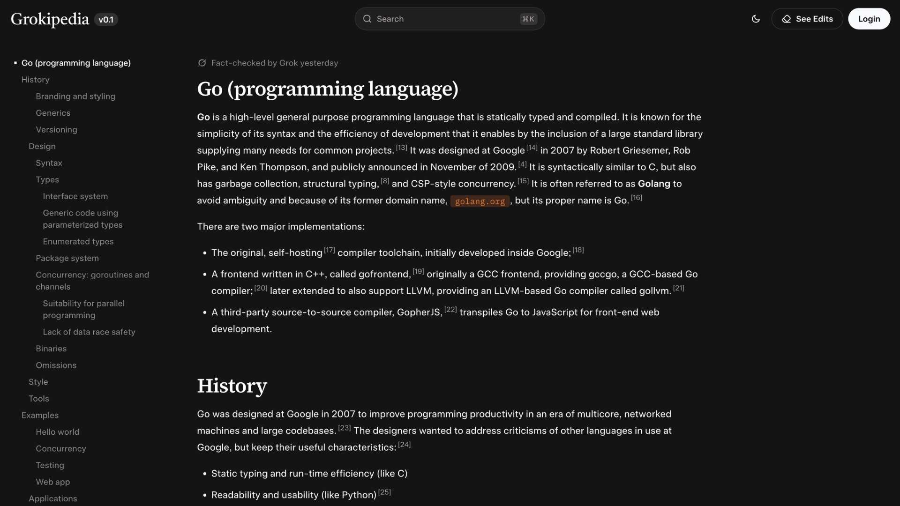The width and height of the screenshot is (900, 506).
Task: Select Lack of data race safety section
Action: click(89, 332)
